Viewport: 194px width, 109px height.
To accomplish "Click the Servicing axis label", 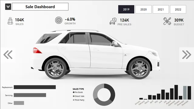I will [x=9, y=95].
